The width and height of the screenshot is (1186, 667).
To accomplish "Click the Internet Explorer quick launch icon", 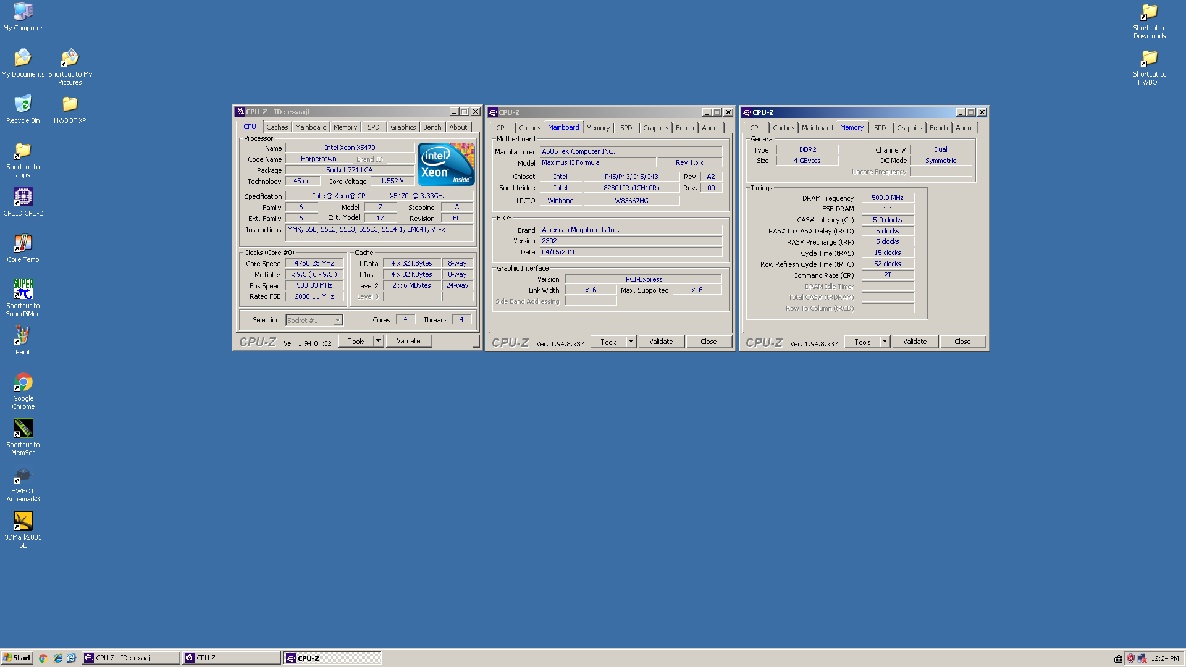I will [57, 658].
